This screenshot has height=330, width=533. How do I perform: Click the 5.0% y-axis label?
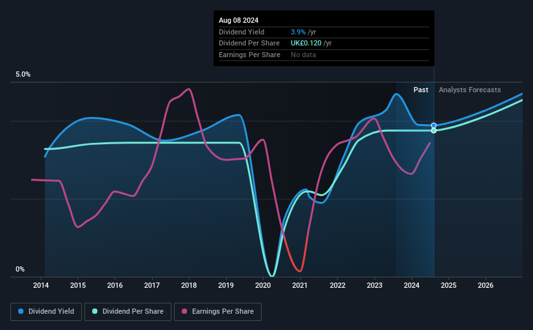pyautogui.click(x=23, y=75)
